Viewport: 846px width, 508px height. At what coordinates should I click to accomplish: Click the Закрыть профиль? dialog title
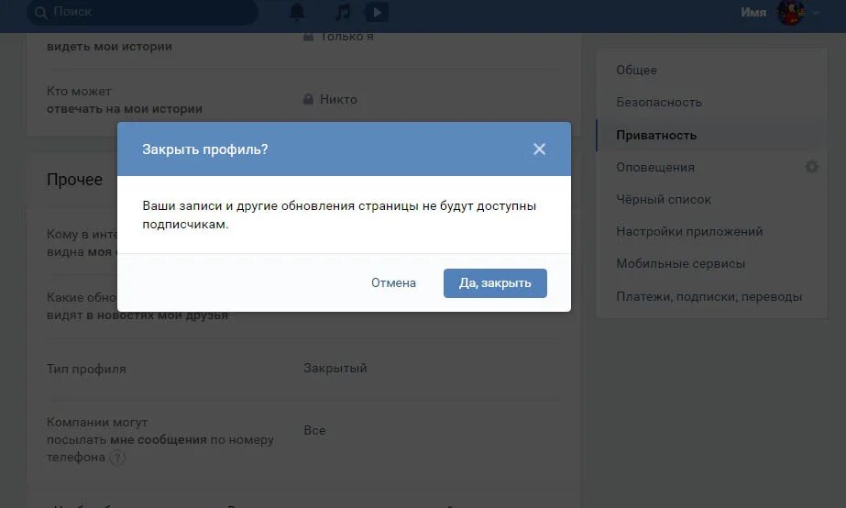pyautogui.click(x=205, y=149)
